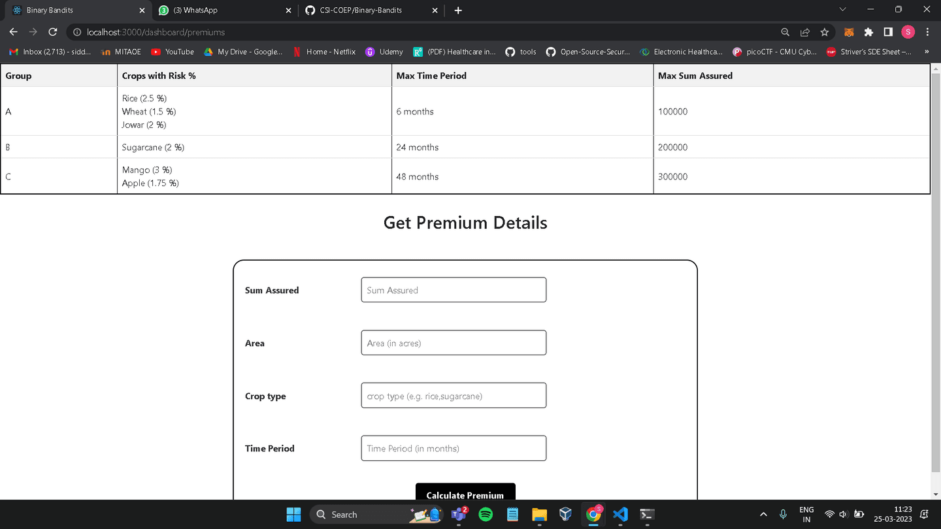This screenshot has height=529, width=941.
Task: Focus the Time Period months field
Action: point(454,448)
